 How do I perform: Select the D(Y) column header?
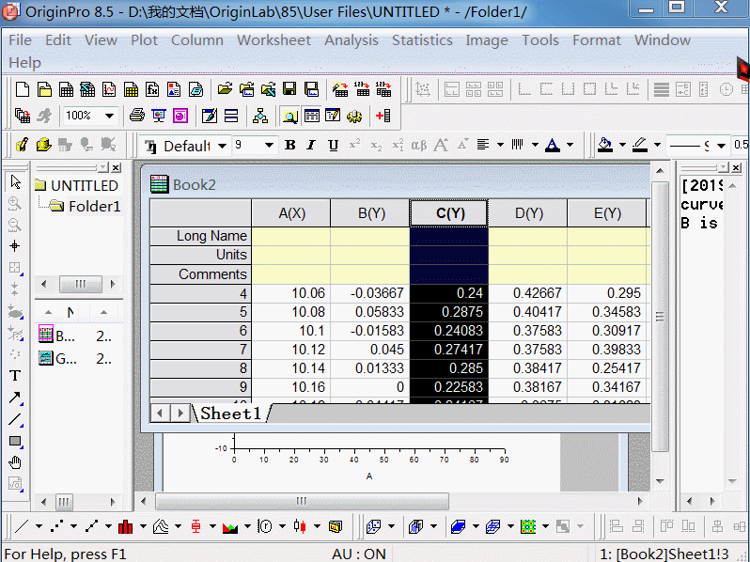pos(528,213)
